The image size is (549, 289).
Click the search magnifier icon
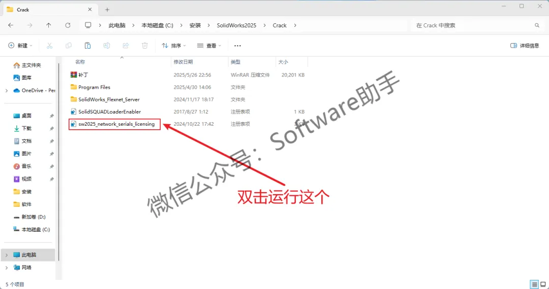537,25
